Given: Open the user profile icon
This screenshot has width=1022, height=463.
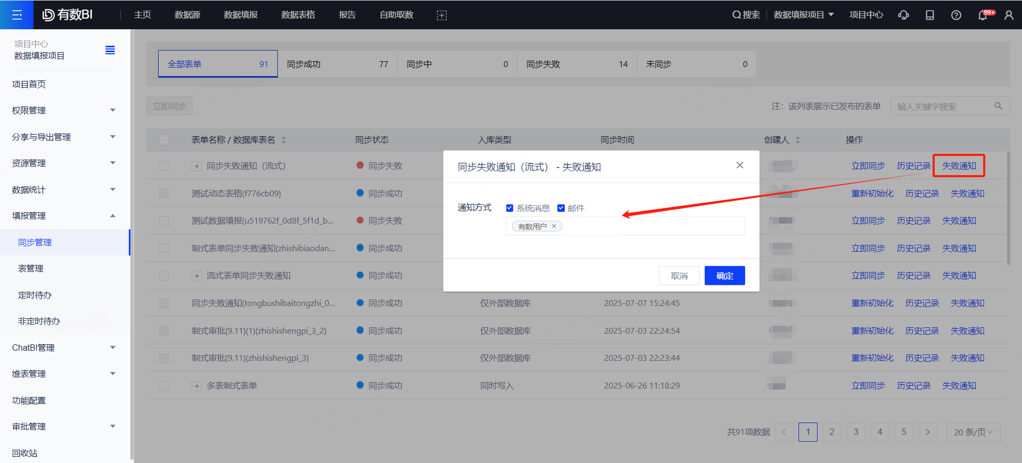Looking at the screenshot, I should (1009, 15).
